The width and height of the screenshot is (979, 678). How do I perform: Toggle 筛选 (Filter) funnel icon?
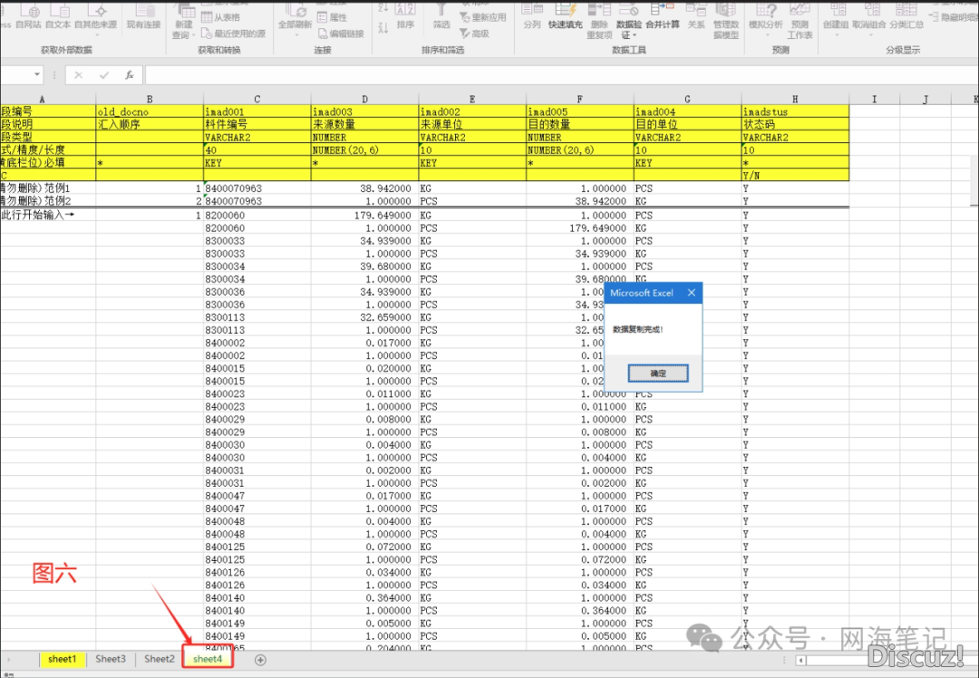[x=441, y=17]
